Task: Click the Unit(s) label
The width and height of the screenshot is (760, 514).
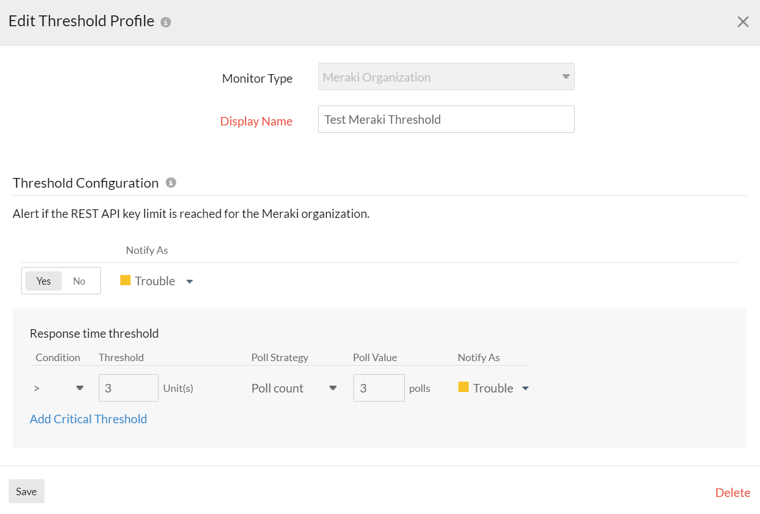Action: [x=178, y=388]
